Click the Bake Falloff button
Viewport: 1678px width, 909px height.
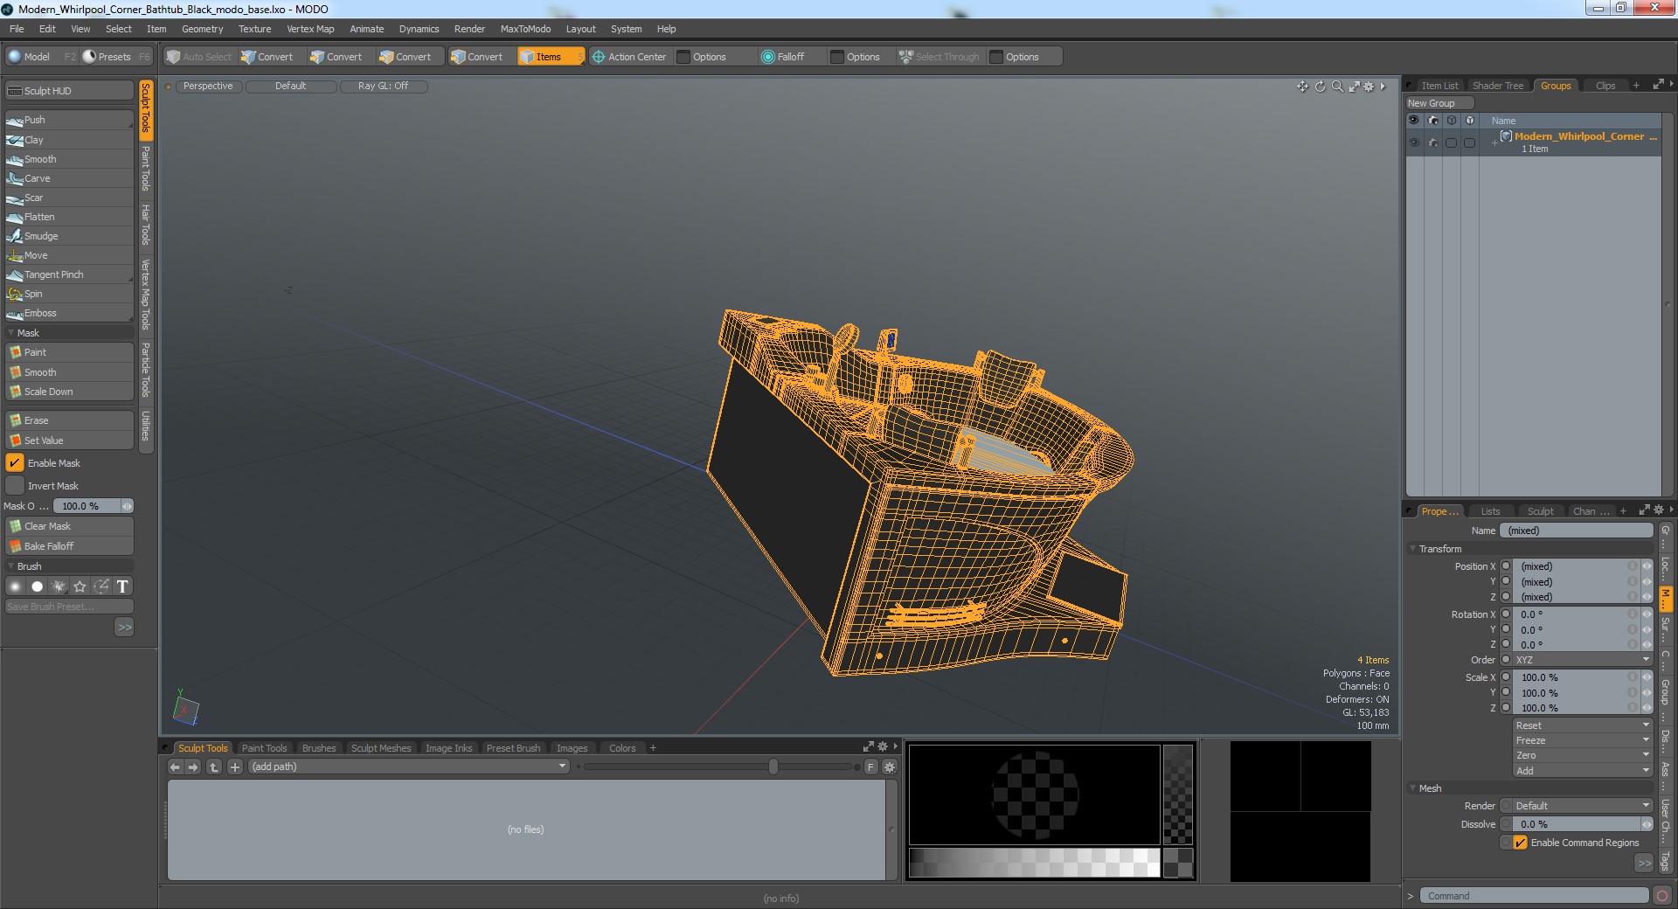(x=69, y=546)
